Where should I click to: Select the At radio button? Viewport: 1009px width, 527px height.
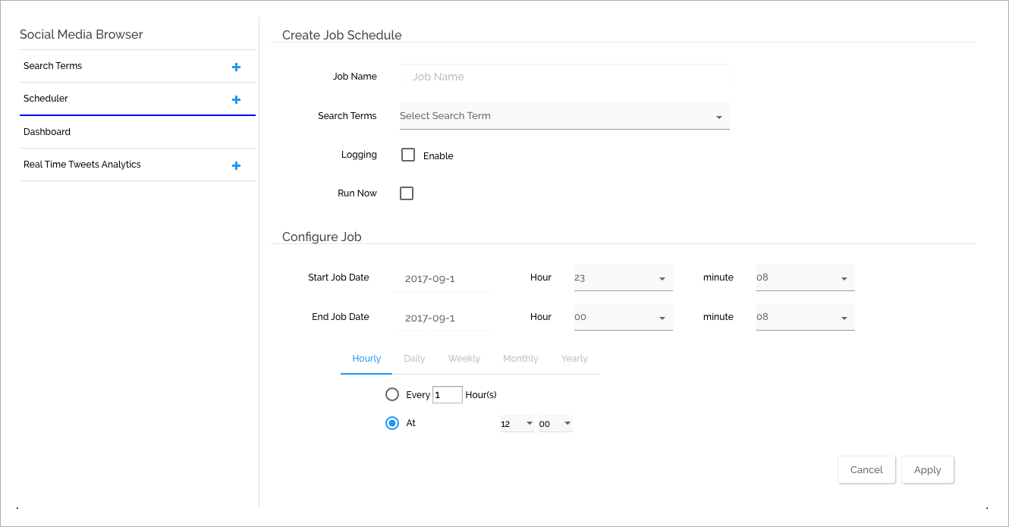(x=392, y=423)
